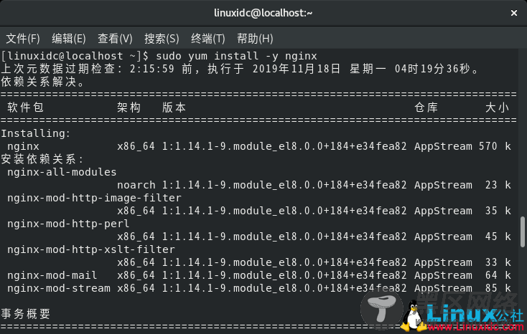Click the command text sudo yum install -y nginx
Screen dimensions: 527x334
point(236,56)
